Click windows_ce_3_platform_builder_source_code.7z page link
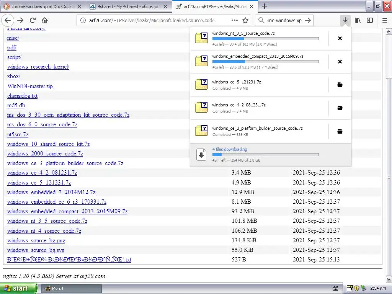 coord(65,163)
